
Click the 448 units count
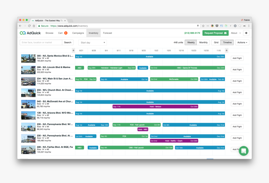click(178, 42)
